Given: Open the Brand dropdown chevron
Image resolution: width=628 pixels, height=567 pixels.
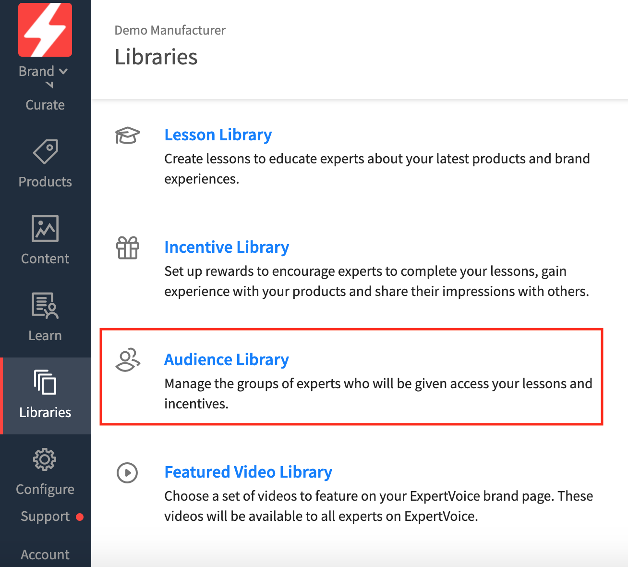Looking at the screenshot, I should coord(63,72).
